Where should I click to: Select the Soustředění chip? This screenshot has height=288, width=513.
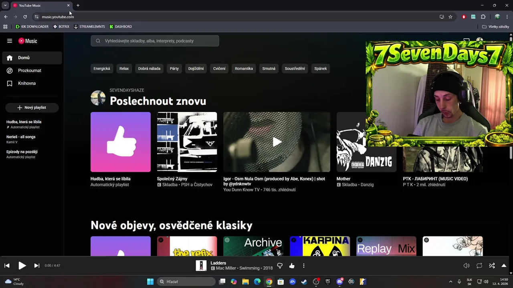(x=295, y=68)
